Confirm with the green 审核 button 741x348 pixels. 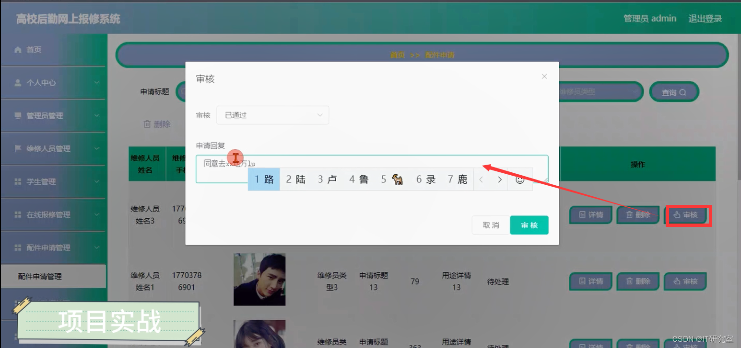point(529,225)
